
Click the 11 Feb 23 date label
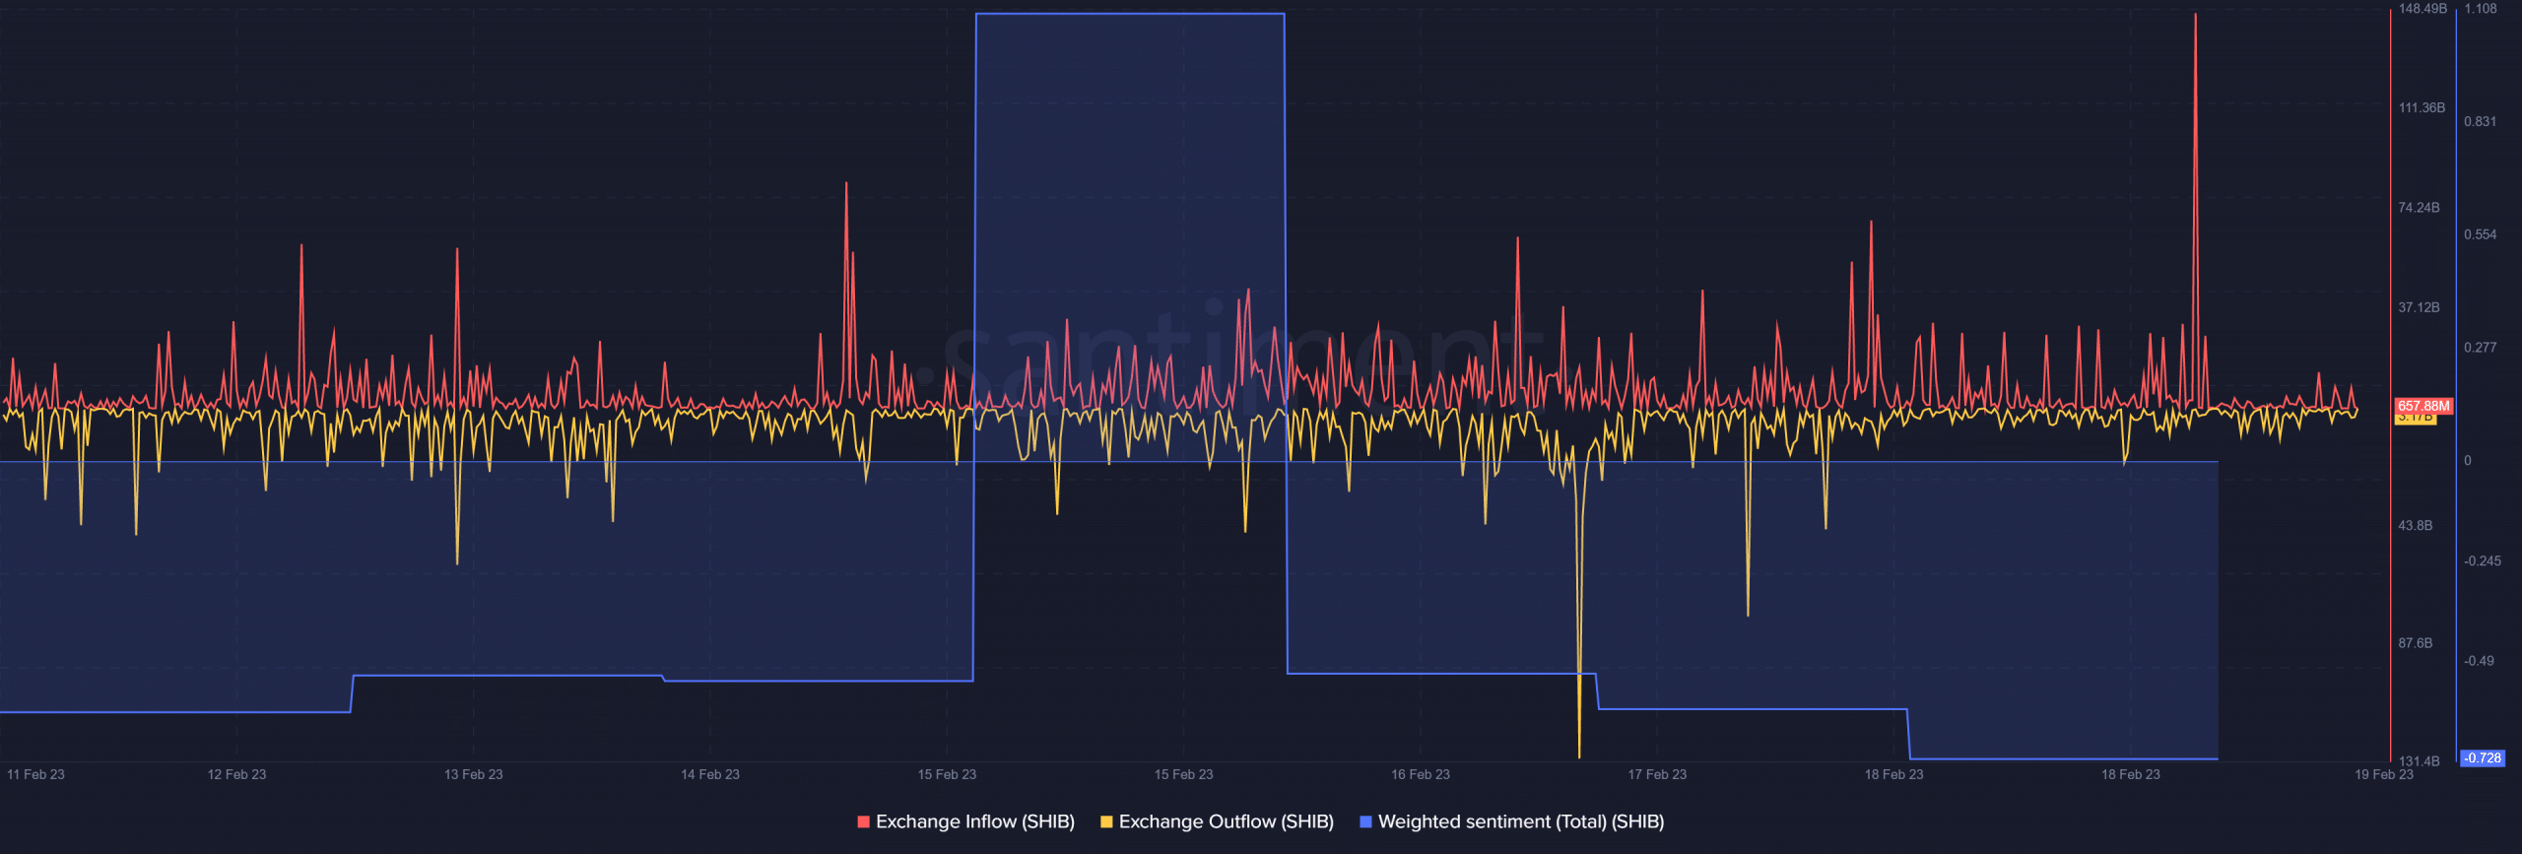coord(35,774)
